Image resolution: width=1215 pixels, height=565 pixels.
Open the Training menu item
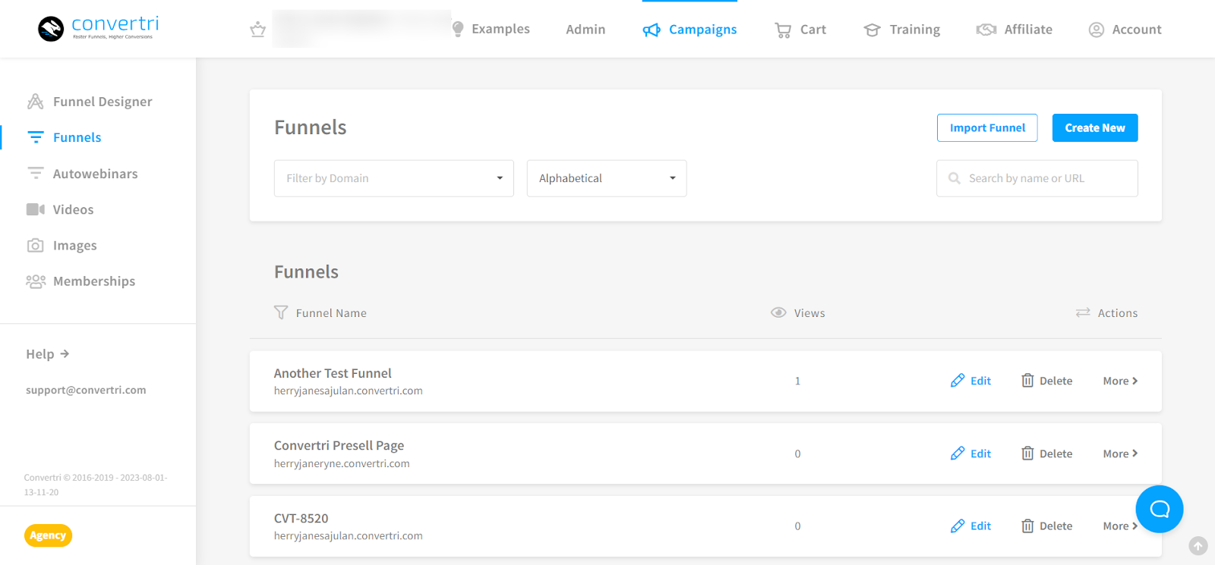pyautogui.click(x=902, y=30)
